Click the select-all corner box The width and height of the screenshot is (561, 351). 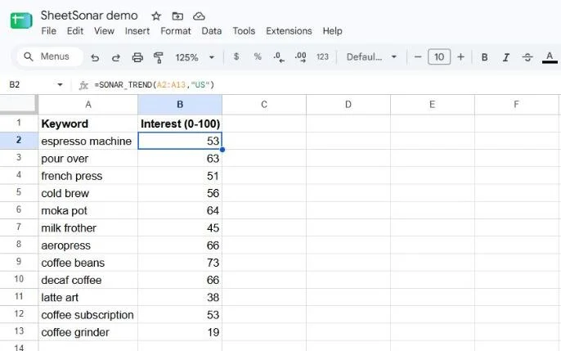pos(19,105)
